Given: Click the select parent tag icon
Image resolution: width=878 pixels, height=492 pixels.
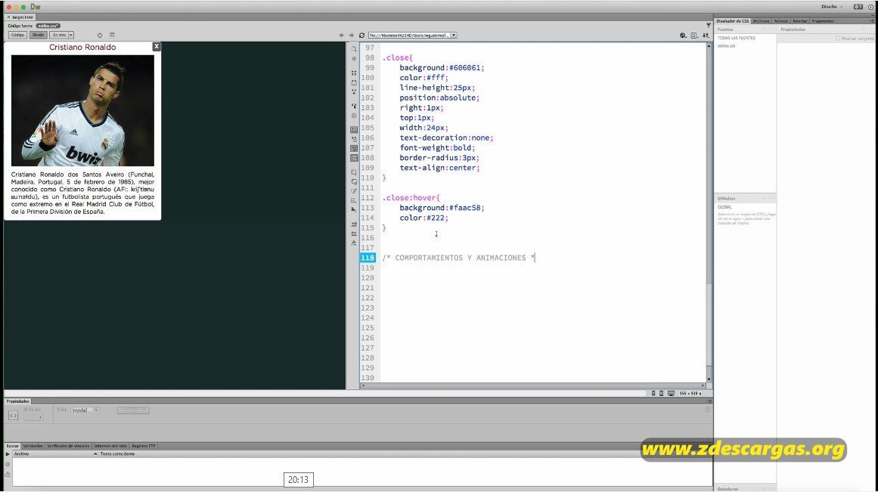Looking at the screenshot, I should coord(354,106).
